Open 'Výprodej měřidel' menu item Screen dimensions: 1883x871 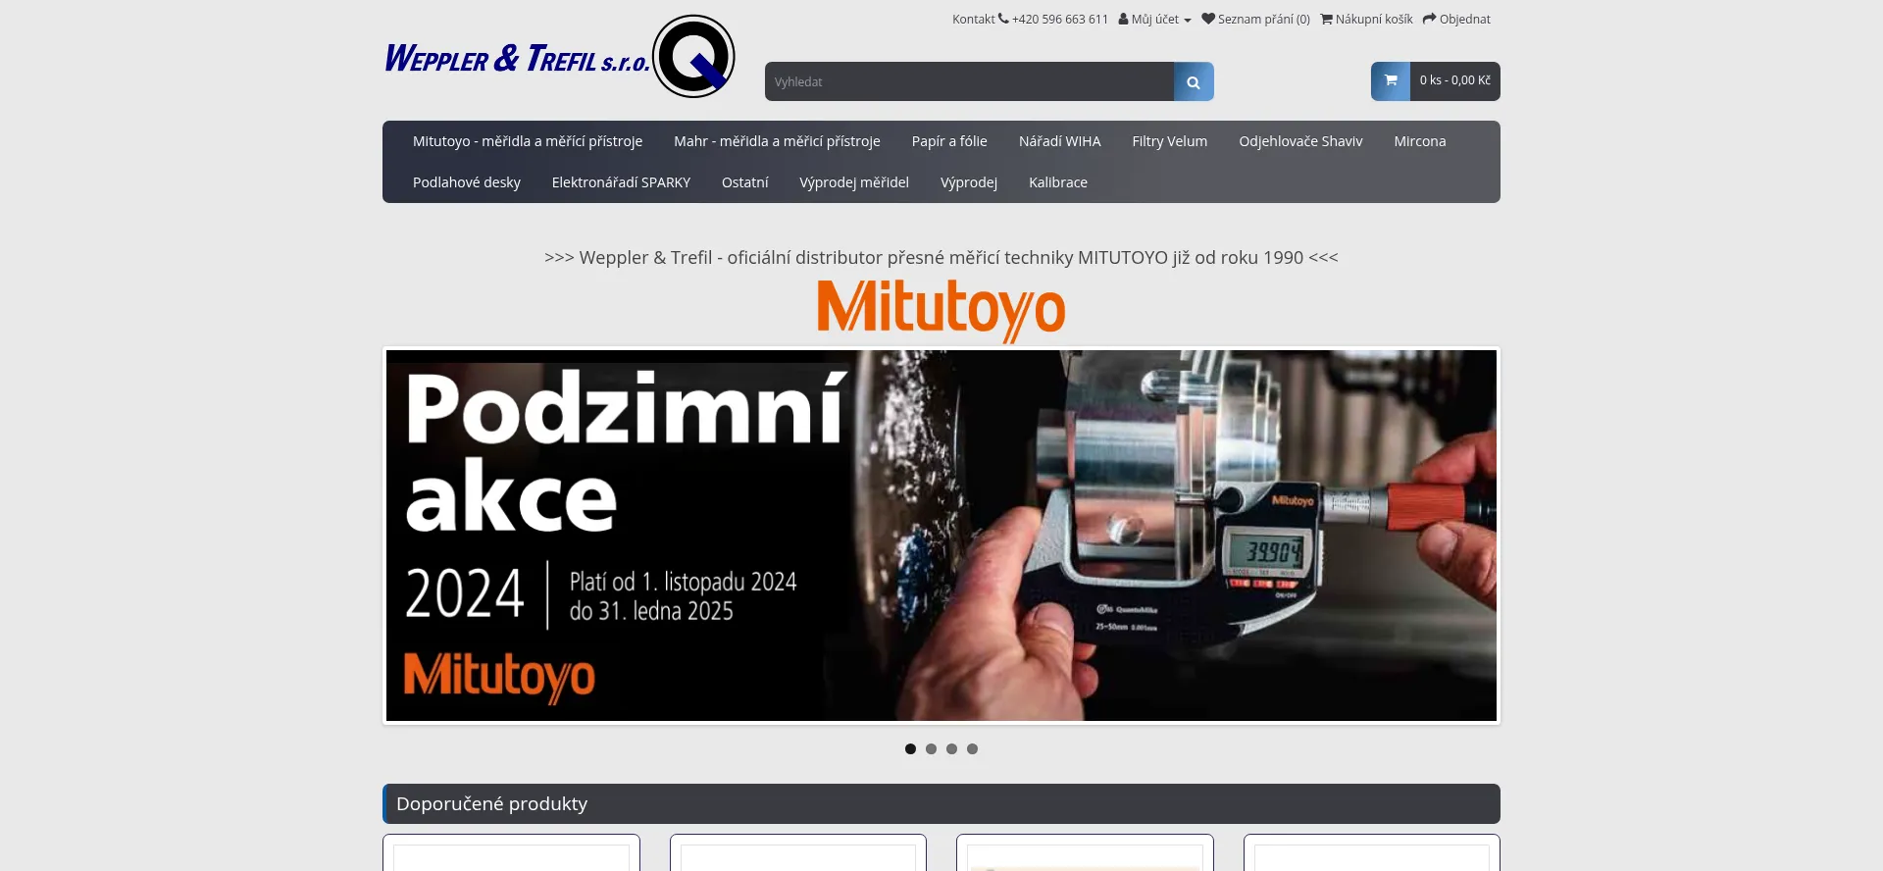(854, 182)
